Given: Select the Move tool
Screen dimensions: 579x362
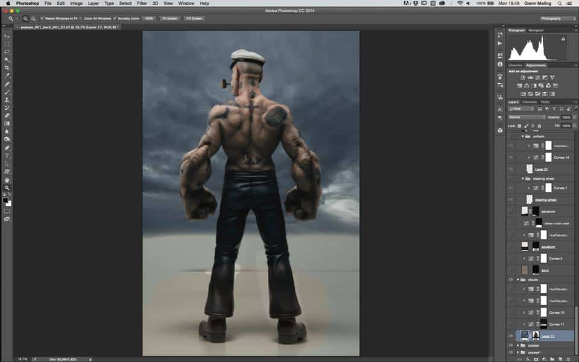Looking at the screenshot, I should coord(7,36).
